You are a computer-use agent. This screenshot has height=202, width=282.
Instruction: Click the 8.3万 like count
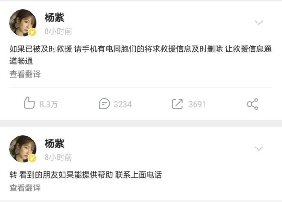coord(49,104)
